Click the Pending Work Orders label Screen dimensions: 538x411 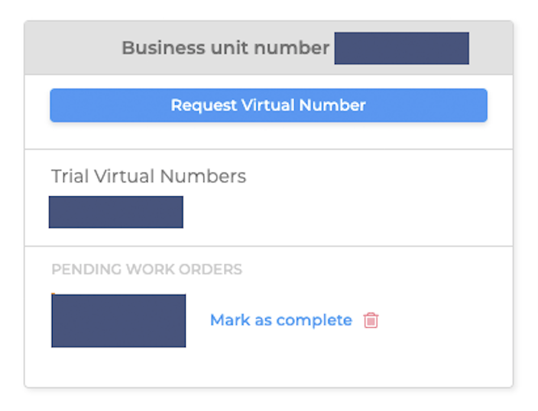click(147, 270)
